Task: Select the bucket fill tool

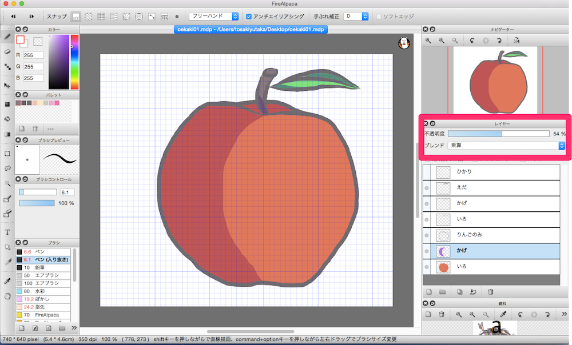Action: click(x=7, y=119)
